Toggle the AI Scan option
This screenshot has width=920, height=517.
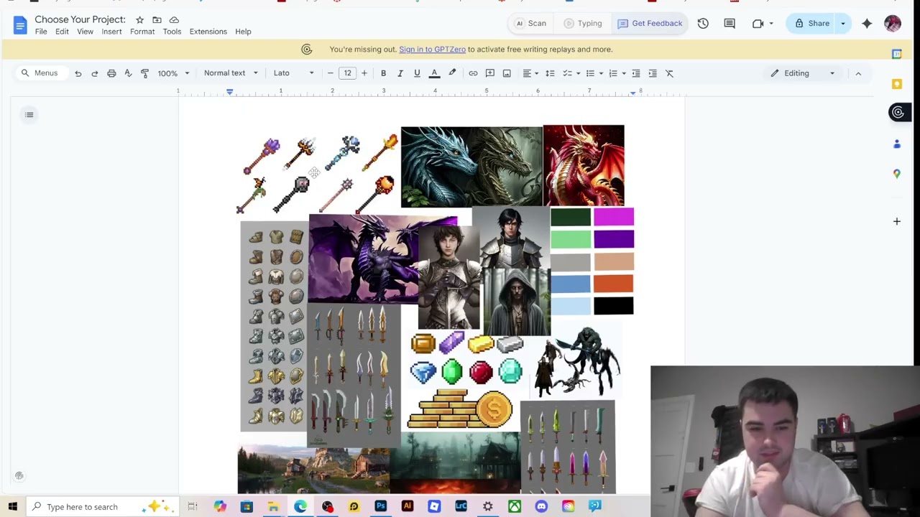[531, 24]
